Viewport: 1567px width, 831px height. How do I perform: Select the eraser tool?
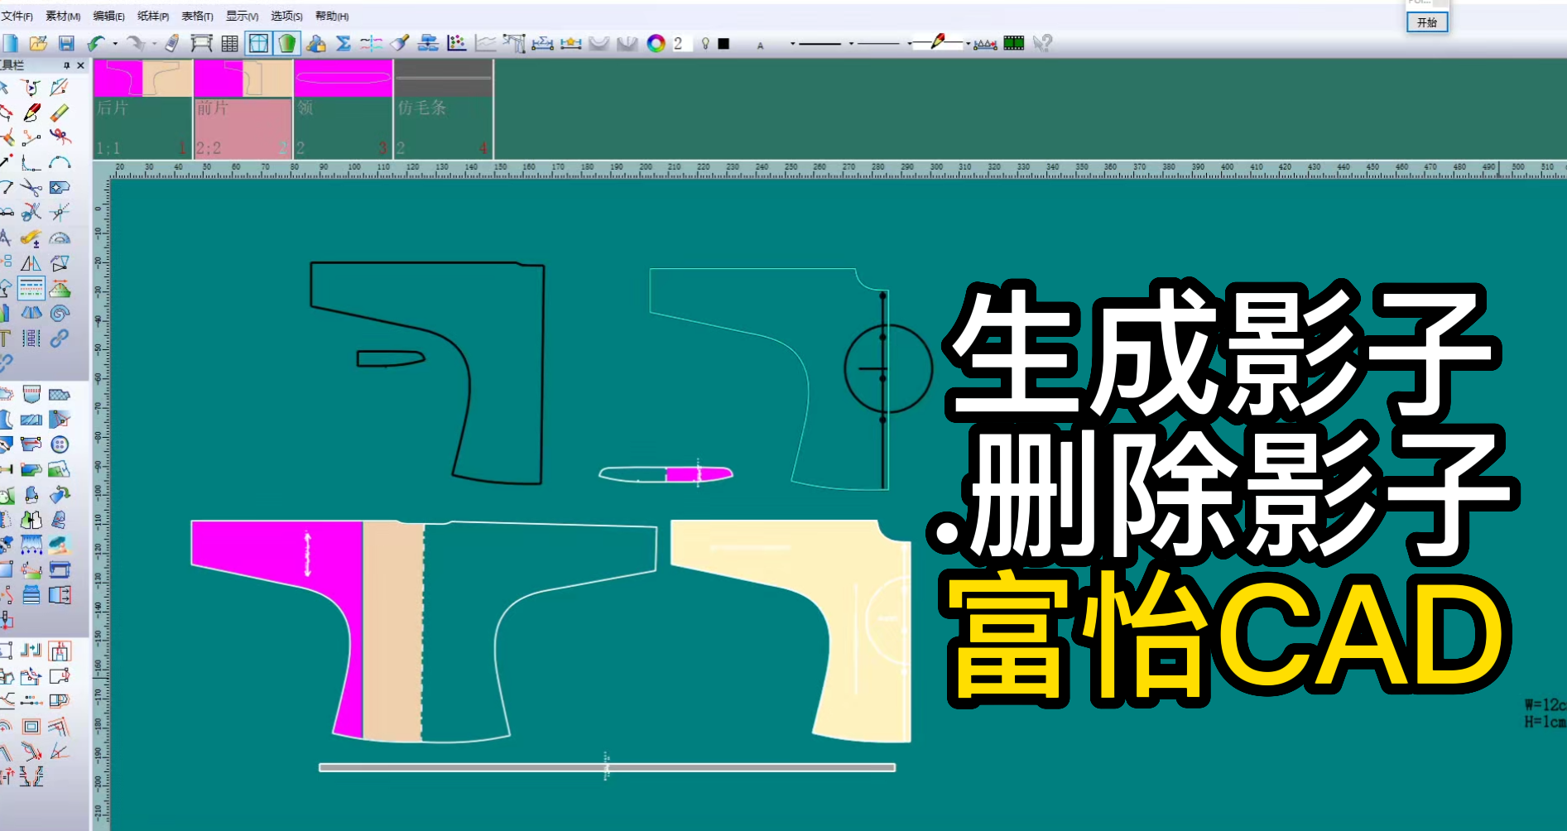[x=60, y=113]
